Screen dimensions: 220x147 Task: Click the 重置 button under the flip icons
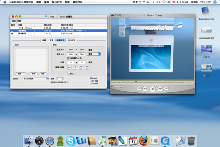pos(71,73)
